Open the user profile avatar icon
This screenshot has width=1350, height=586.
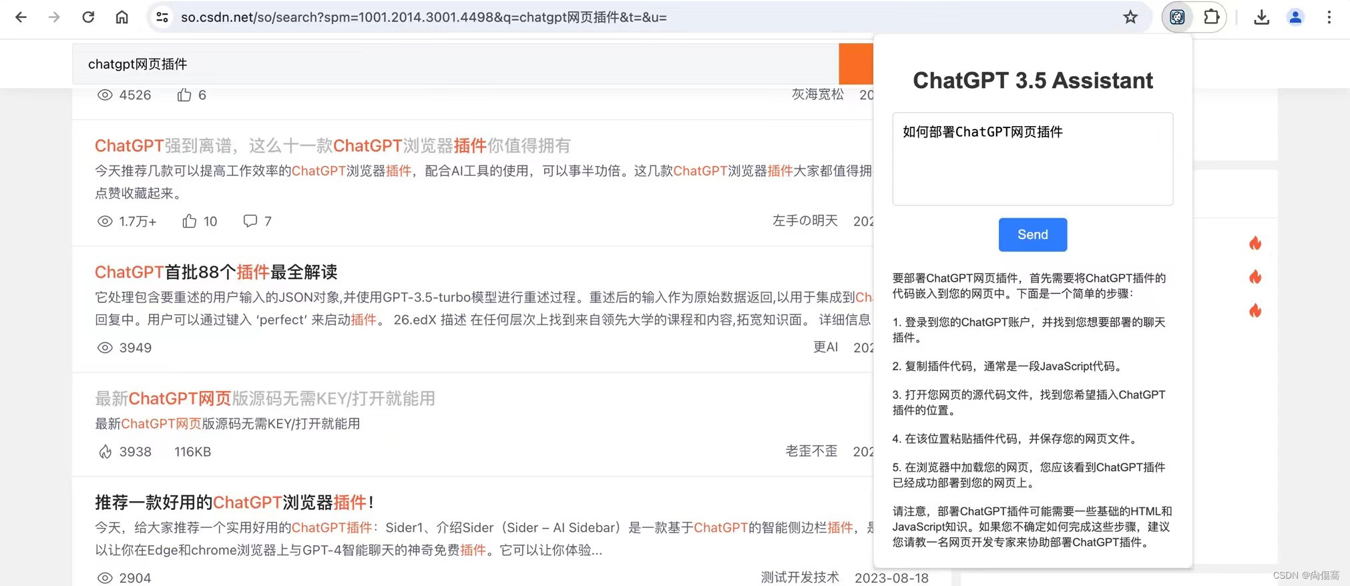1295,17
